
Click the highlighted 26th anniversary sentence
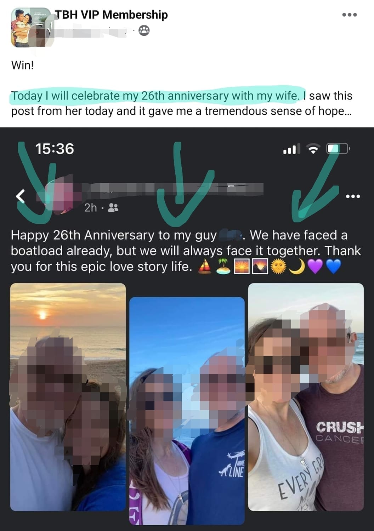point(155,96)
